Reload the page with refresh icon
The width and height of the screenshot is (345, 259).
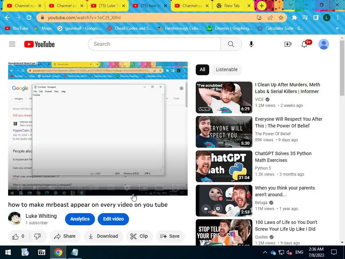pos(29,18)
